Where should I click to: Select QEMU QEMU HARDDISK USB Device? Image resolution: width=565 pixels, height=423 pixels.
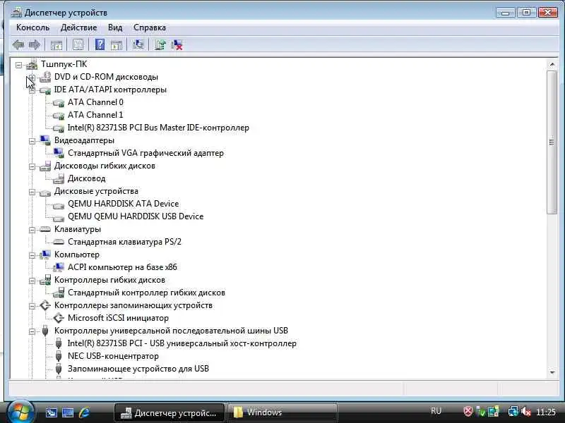(136, 216)
